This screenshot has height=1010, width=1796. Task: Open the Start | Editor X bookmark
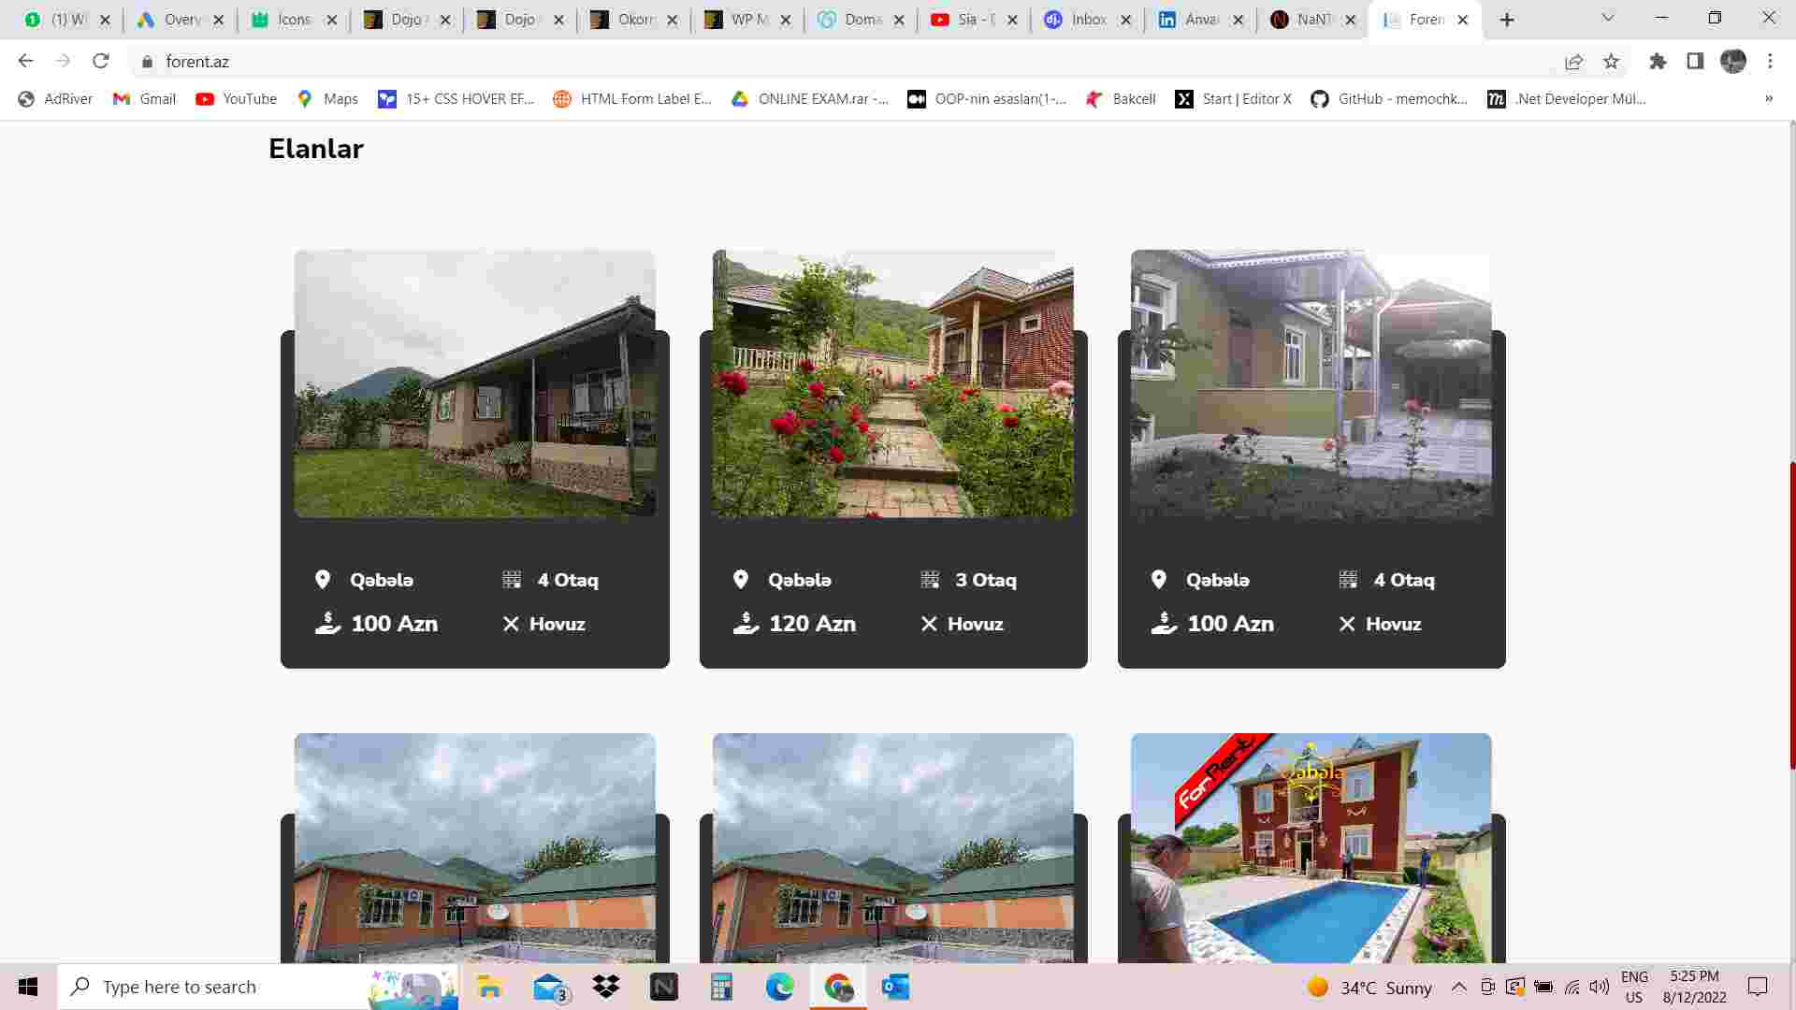1233,98
